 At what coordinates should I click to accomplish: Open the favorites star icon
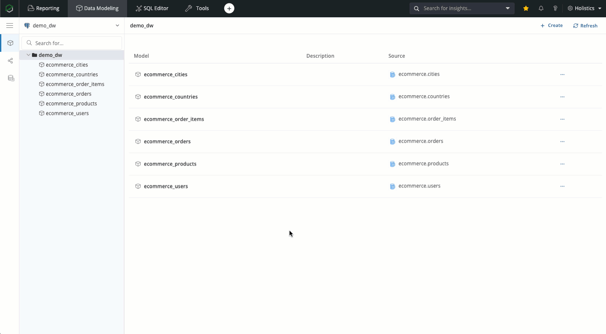pos(526,8)
